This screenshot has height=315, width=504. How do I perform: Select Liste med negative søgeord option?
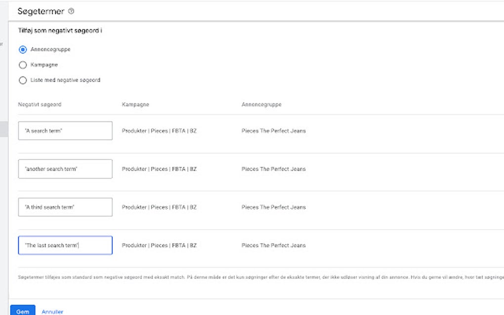pyautogui.click(x=22, y=80)
